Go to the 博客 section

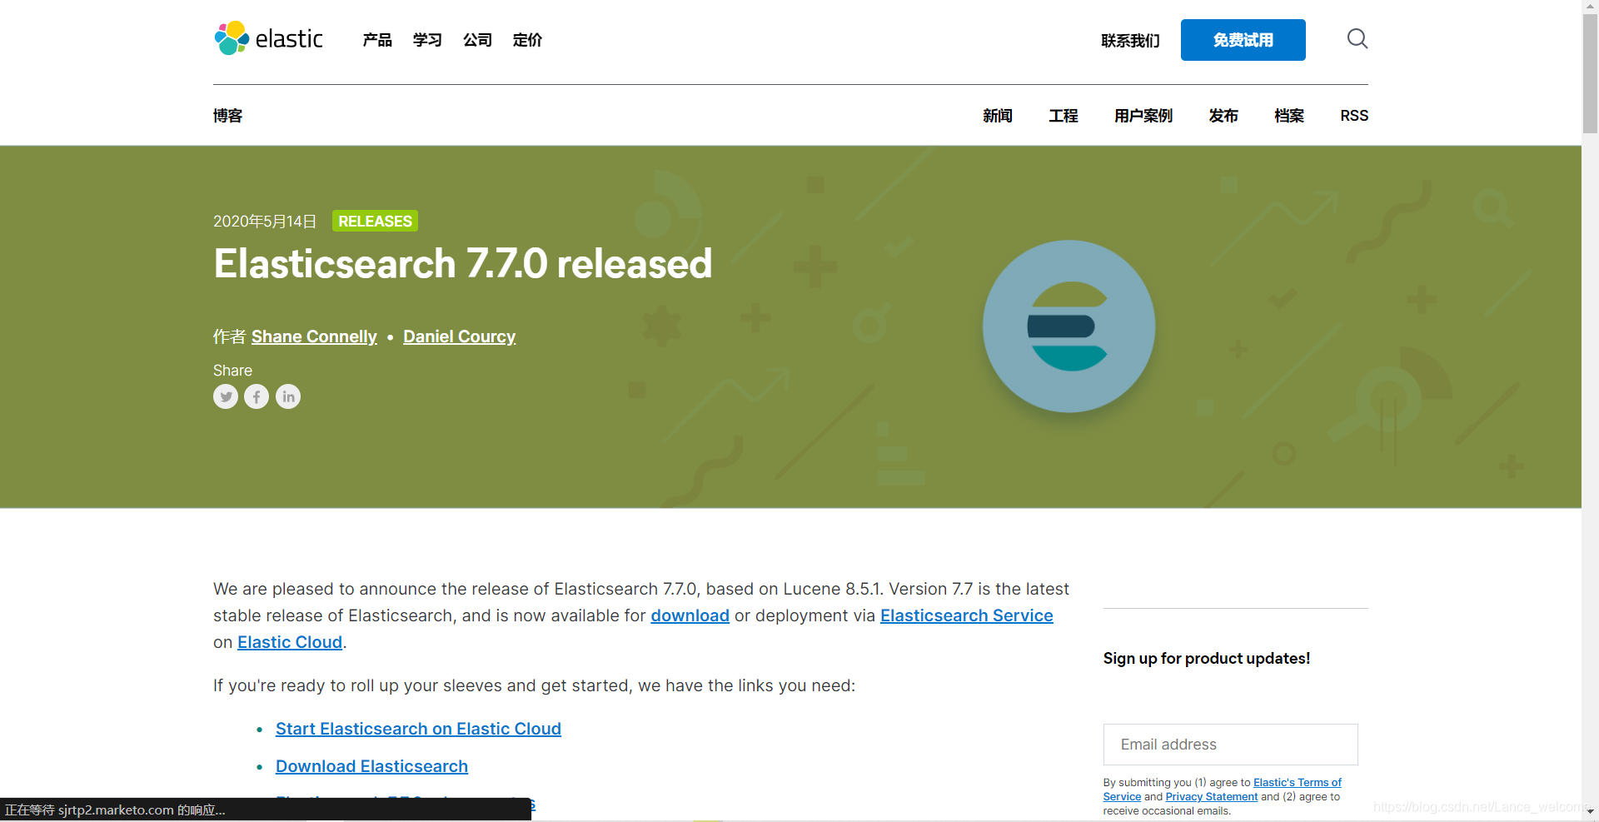point(227,116)
